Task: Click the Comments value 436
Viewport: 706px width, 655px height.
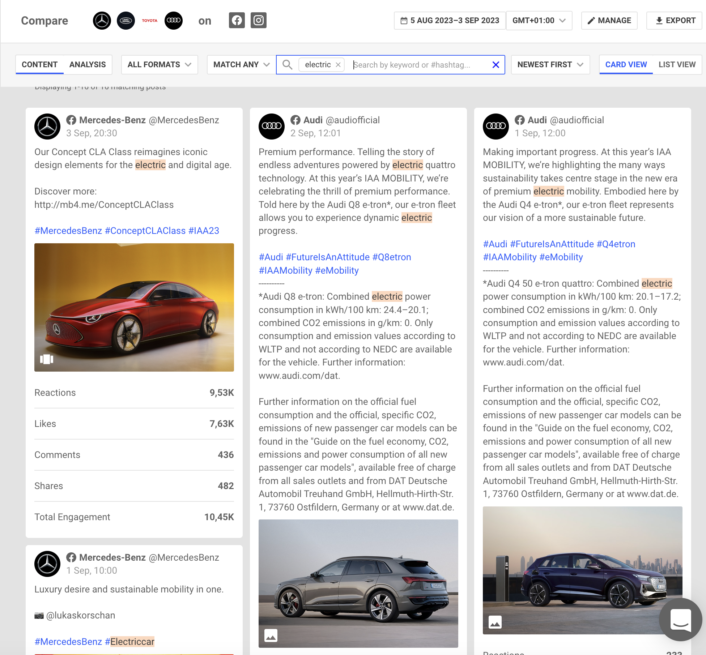Action: coord(226,455)
